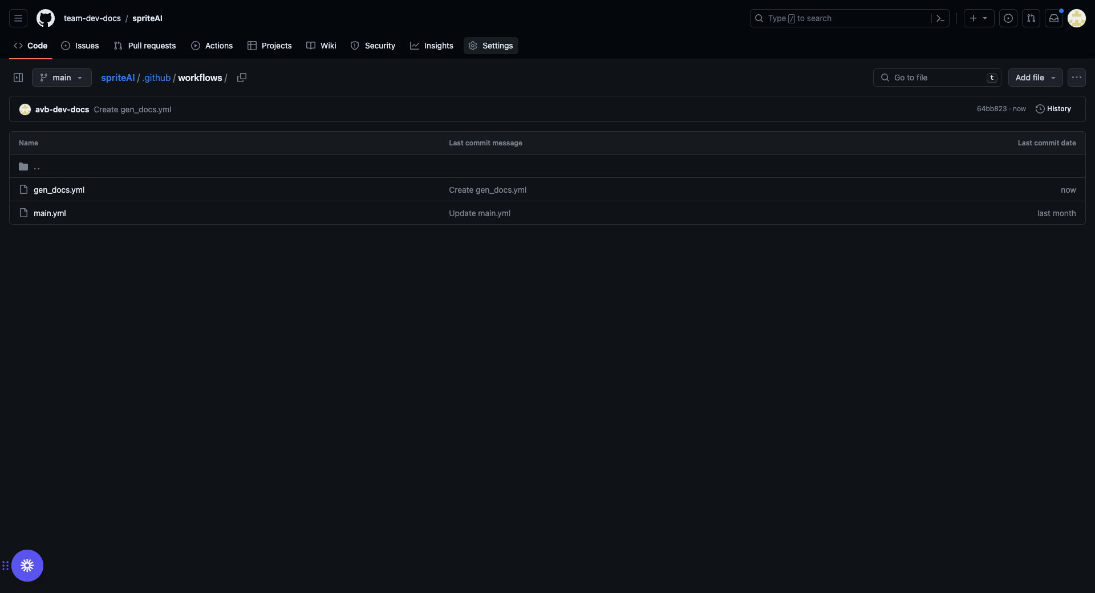Expand the main branch dropdown

coord(62,78)
